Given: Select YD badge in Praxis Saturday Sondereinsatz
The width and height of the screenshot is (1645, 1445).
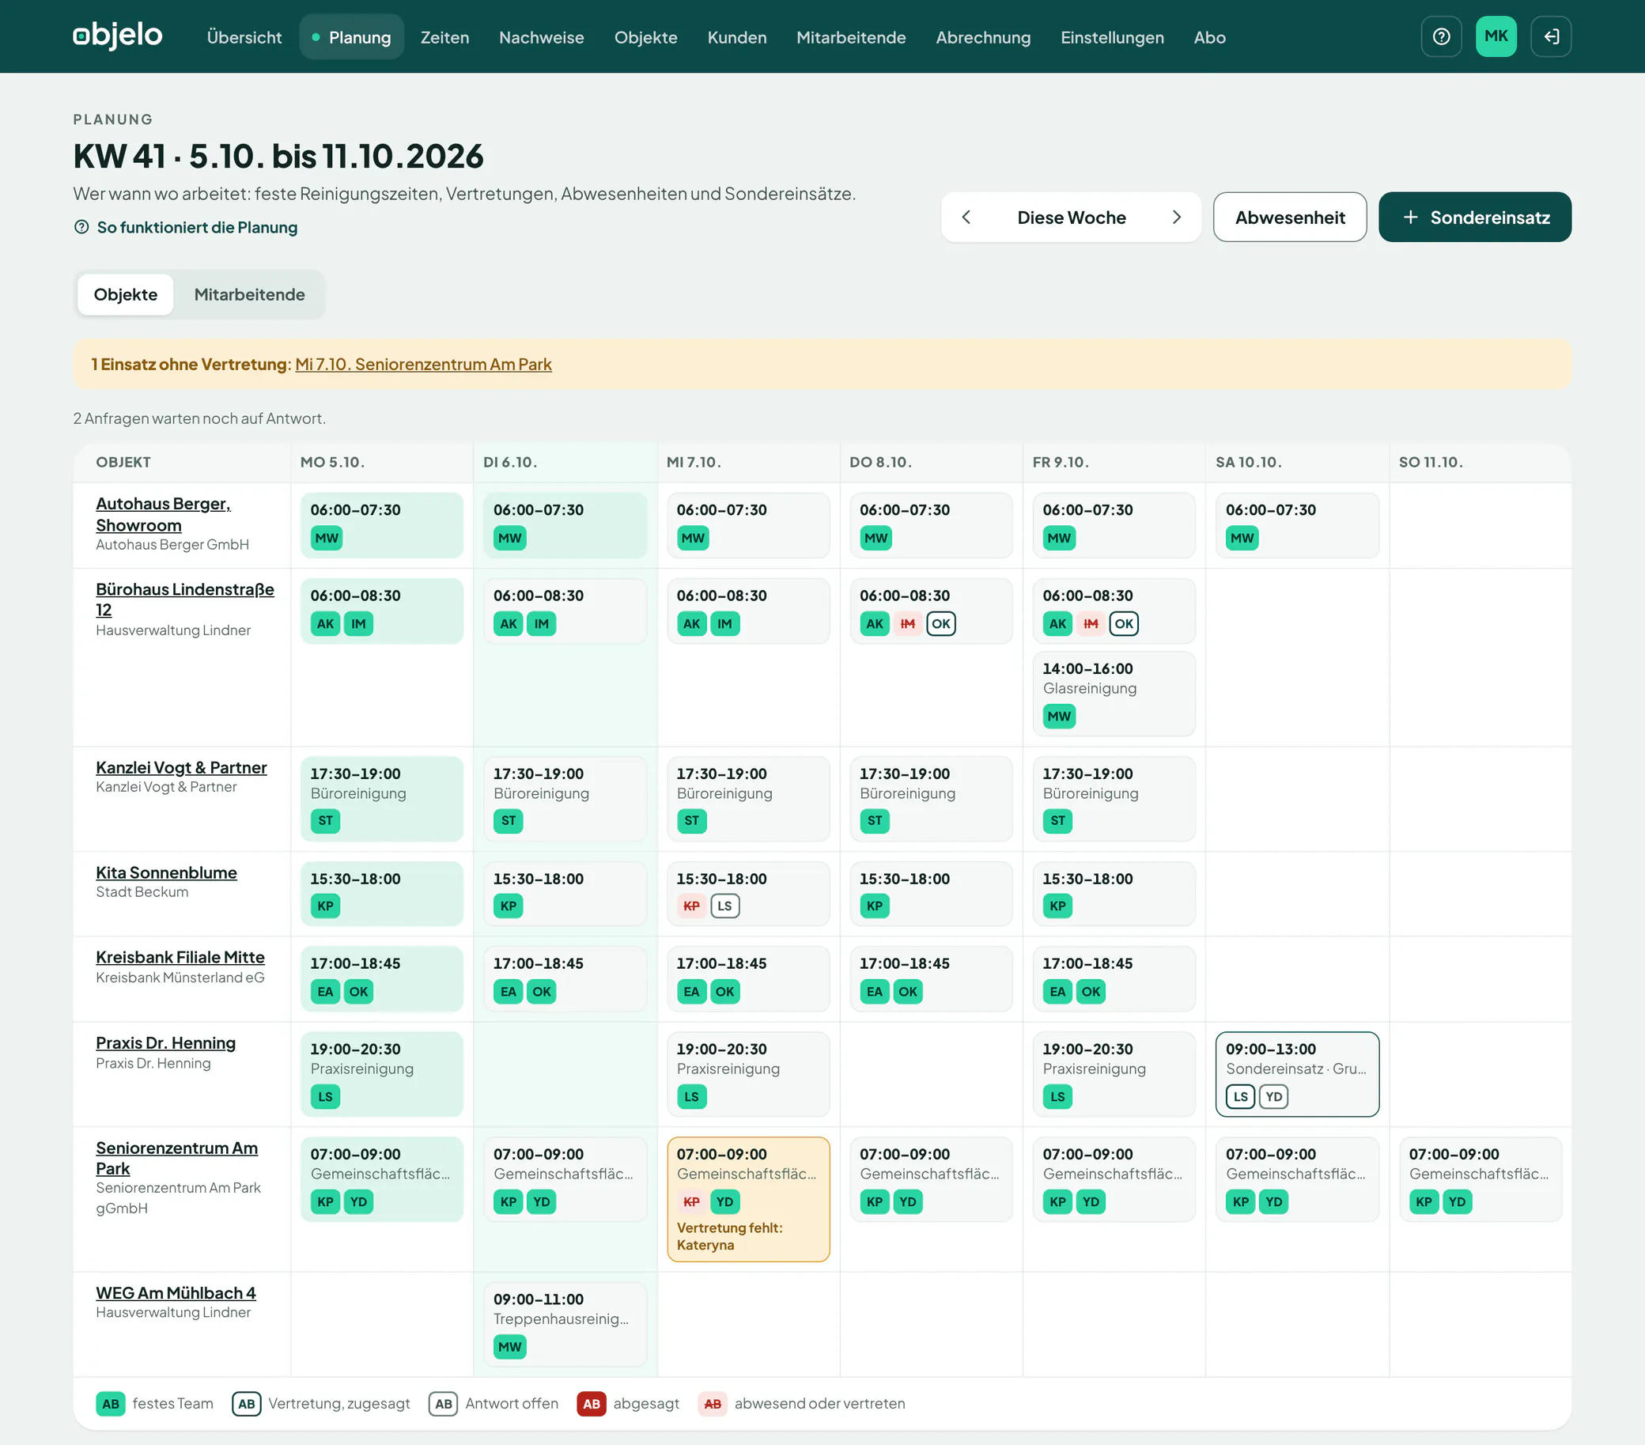Looking at the screenshot, I should point(1273,1096).
